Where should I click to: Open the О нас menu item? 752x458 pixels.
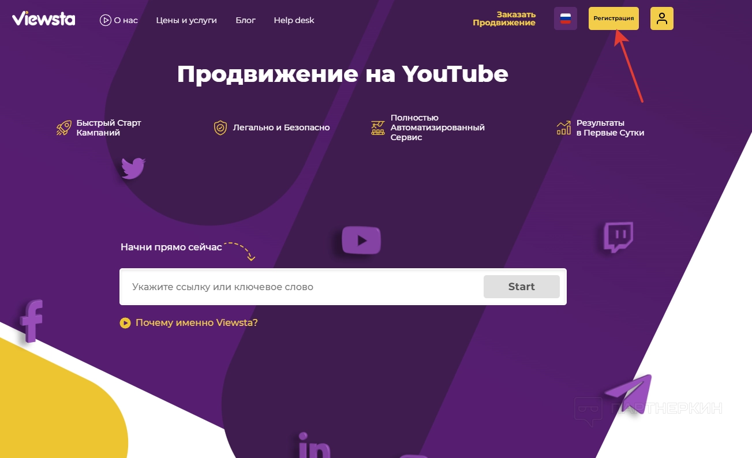pos(126,20)
